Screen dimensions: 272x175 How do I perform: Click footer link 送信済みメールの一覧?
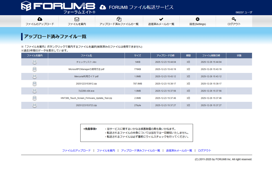click(179, 151)
